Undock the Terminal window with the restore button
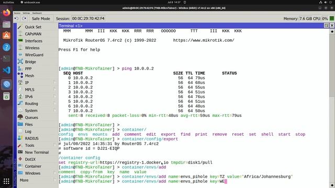 326,26
